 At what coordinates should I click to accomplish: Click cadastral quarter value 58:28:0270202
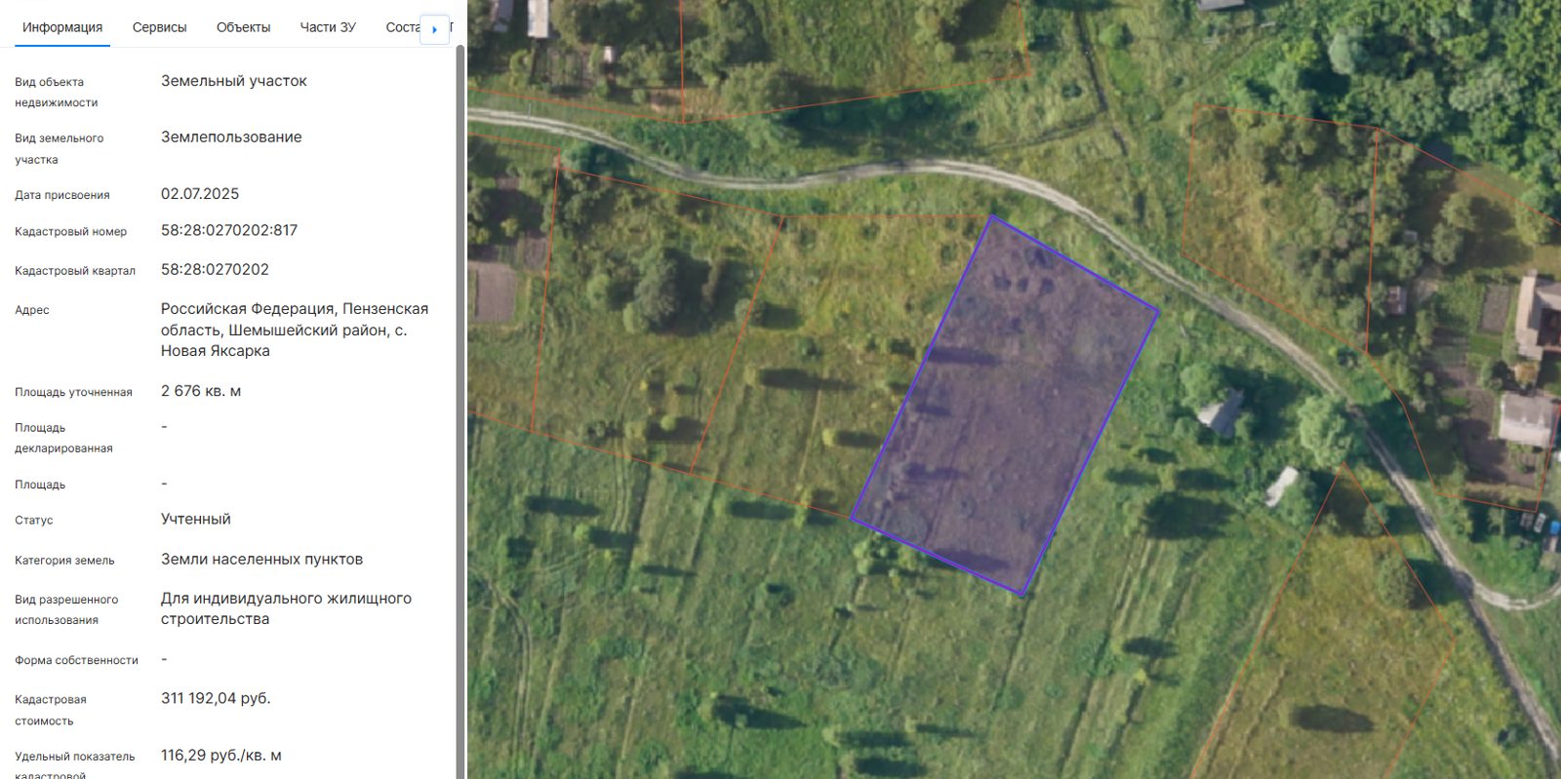tap(215, 269)
